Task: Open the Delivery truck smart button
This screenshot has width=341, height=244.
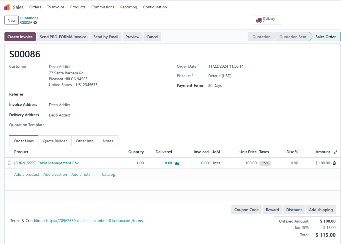Action: tap(267, 20)
